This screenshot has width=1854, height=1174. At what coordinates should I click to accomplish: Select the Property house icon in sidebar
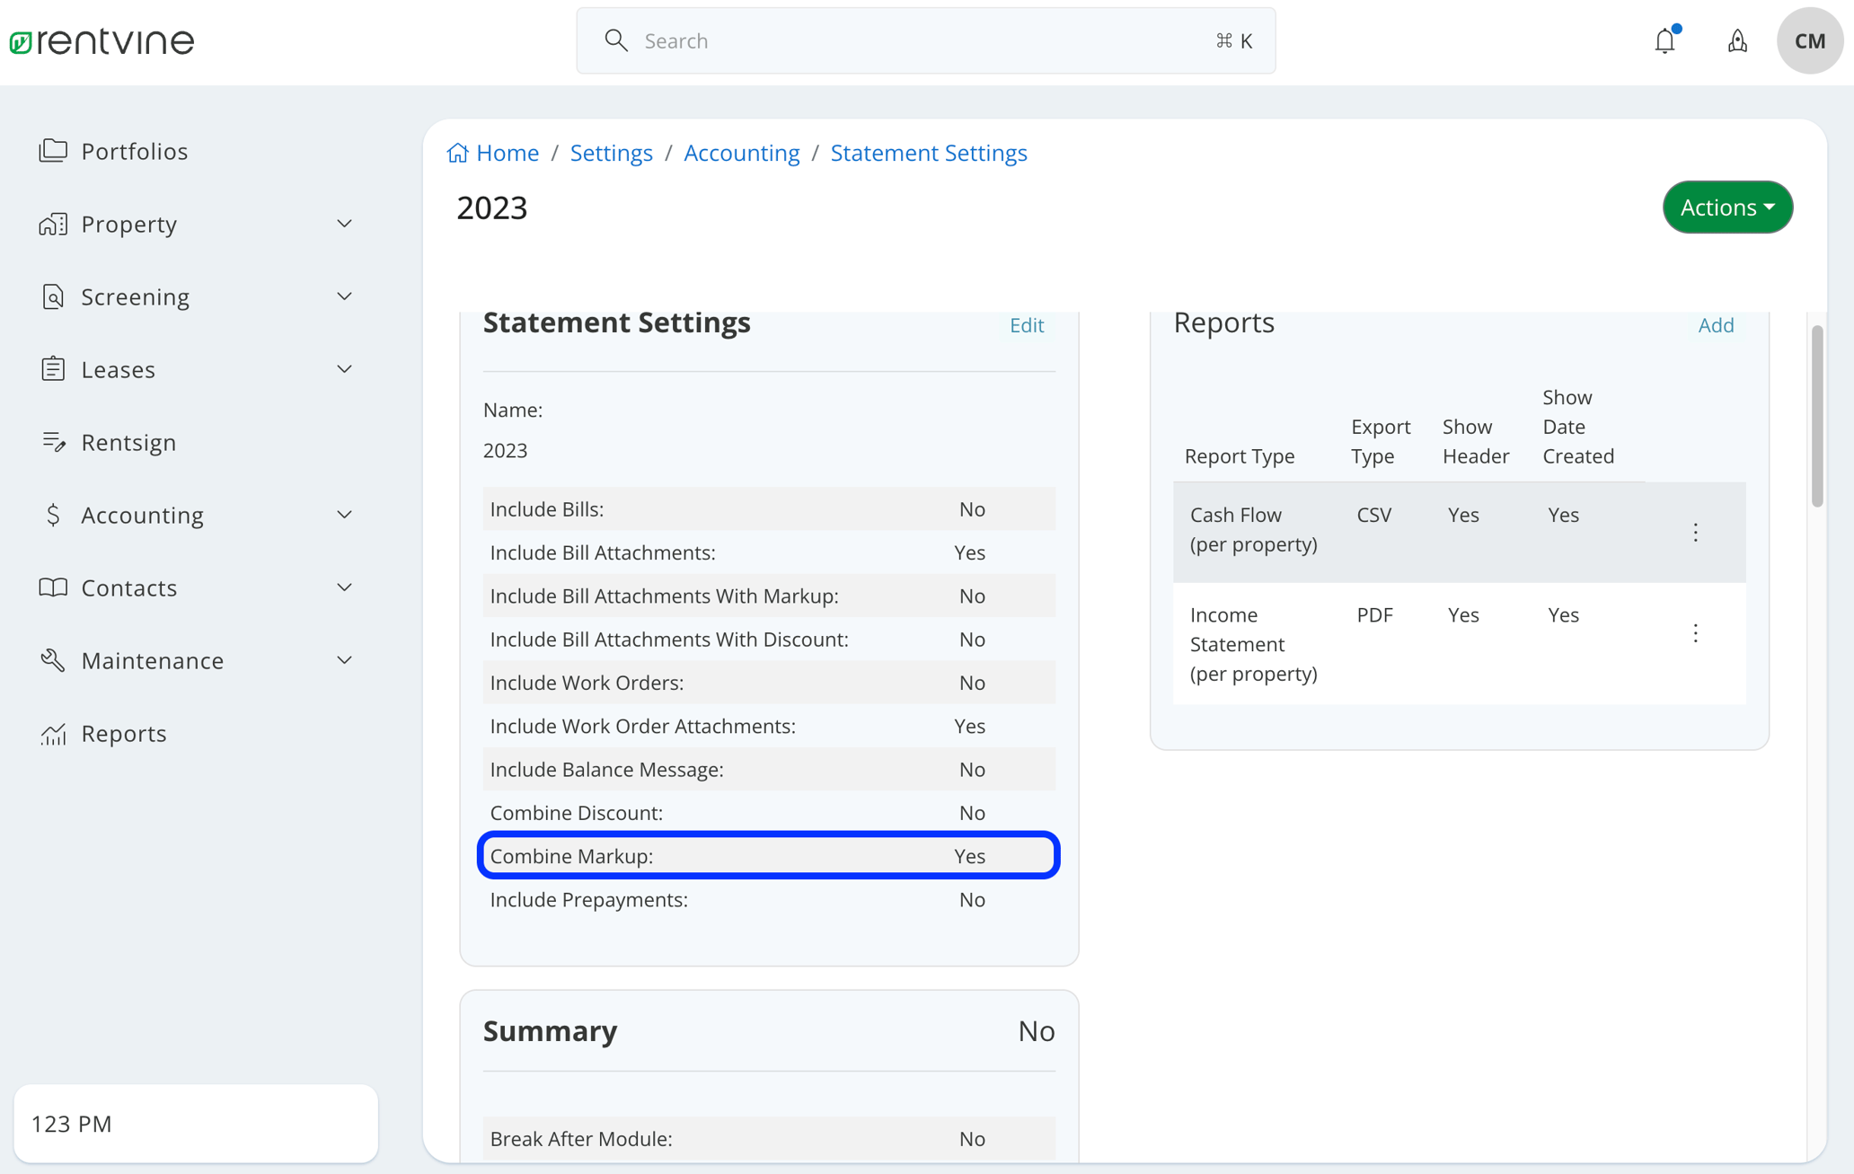54,224
